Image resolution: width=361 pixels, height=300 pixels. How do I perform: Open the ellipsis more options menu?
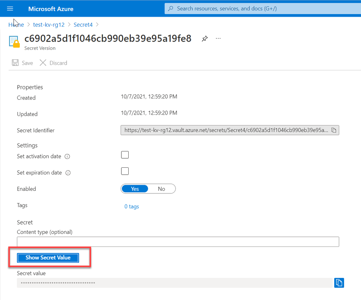(x=218, y=38)
